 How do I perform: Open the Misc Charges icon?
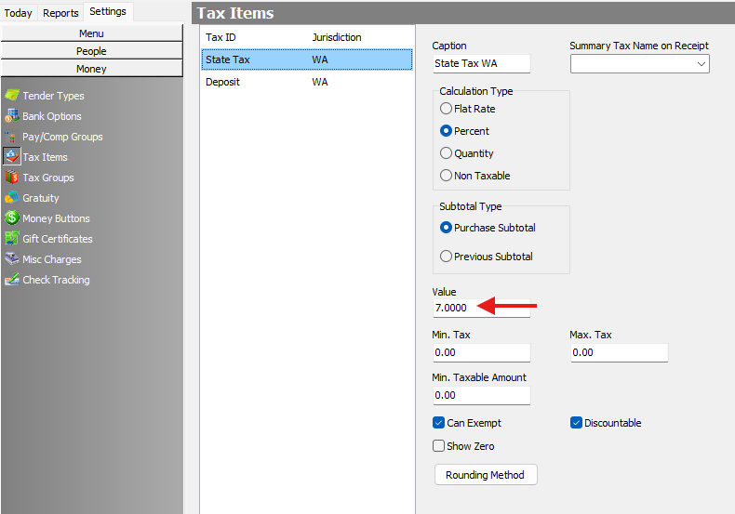(12, 259)
